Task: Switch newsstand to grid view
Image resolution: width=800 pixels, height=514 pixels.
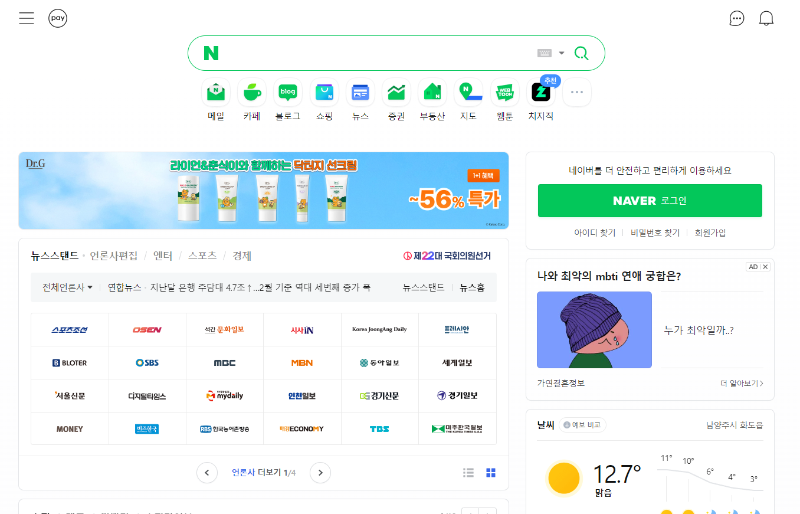Action: click(x=491, y=472)
